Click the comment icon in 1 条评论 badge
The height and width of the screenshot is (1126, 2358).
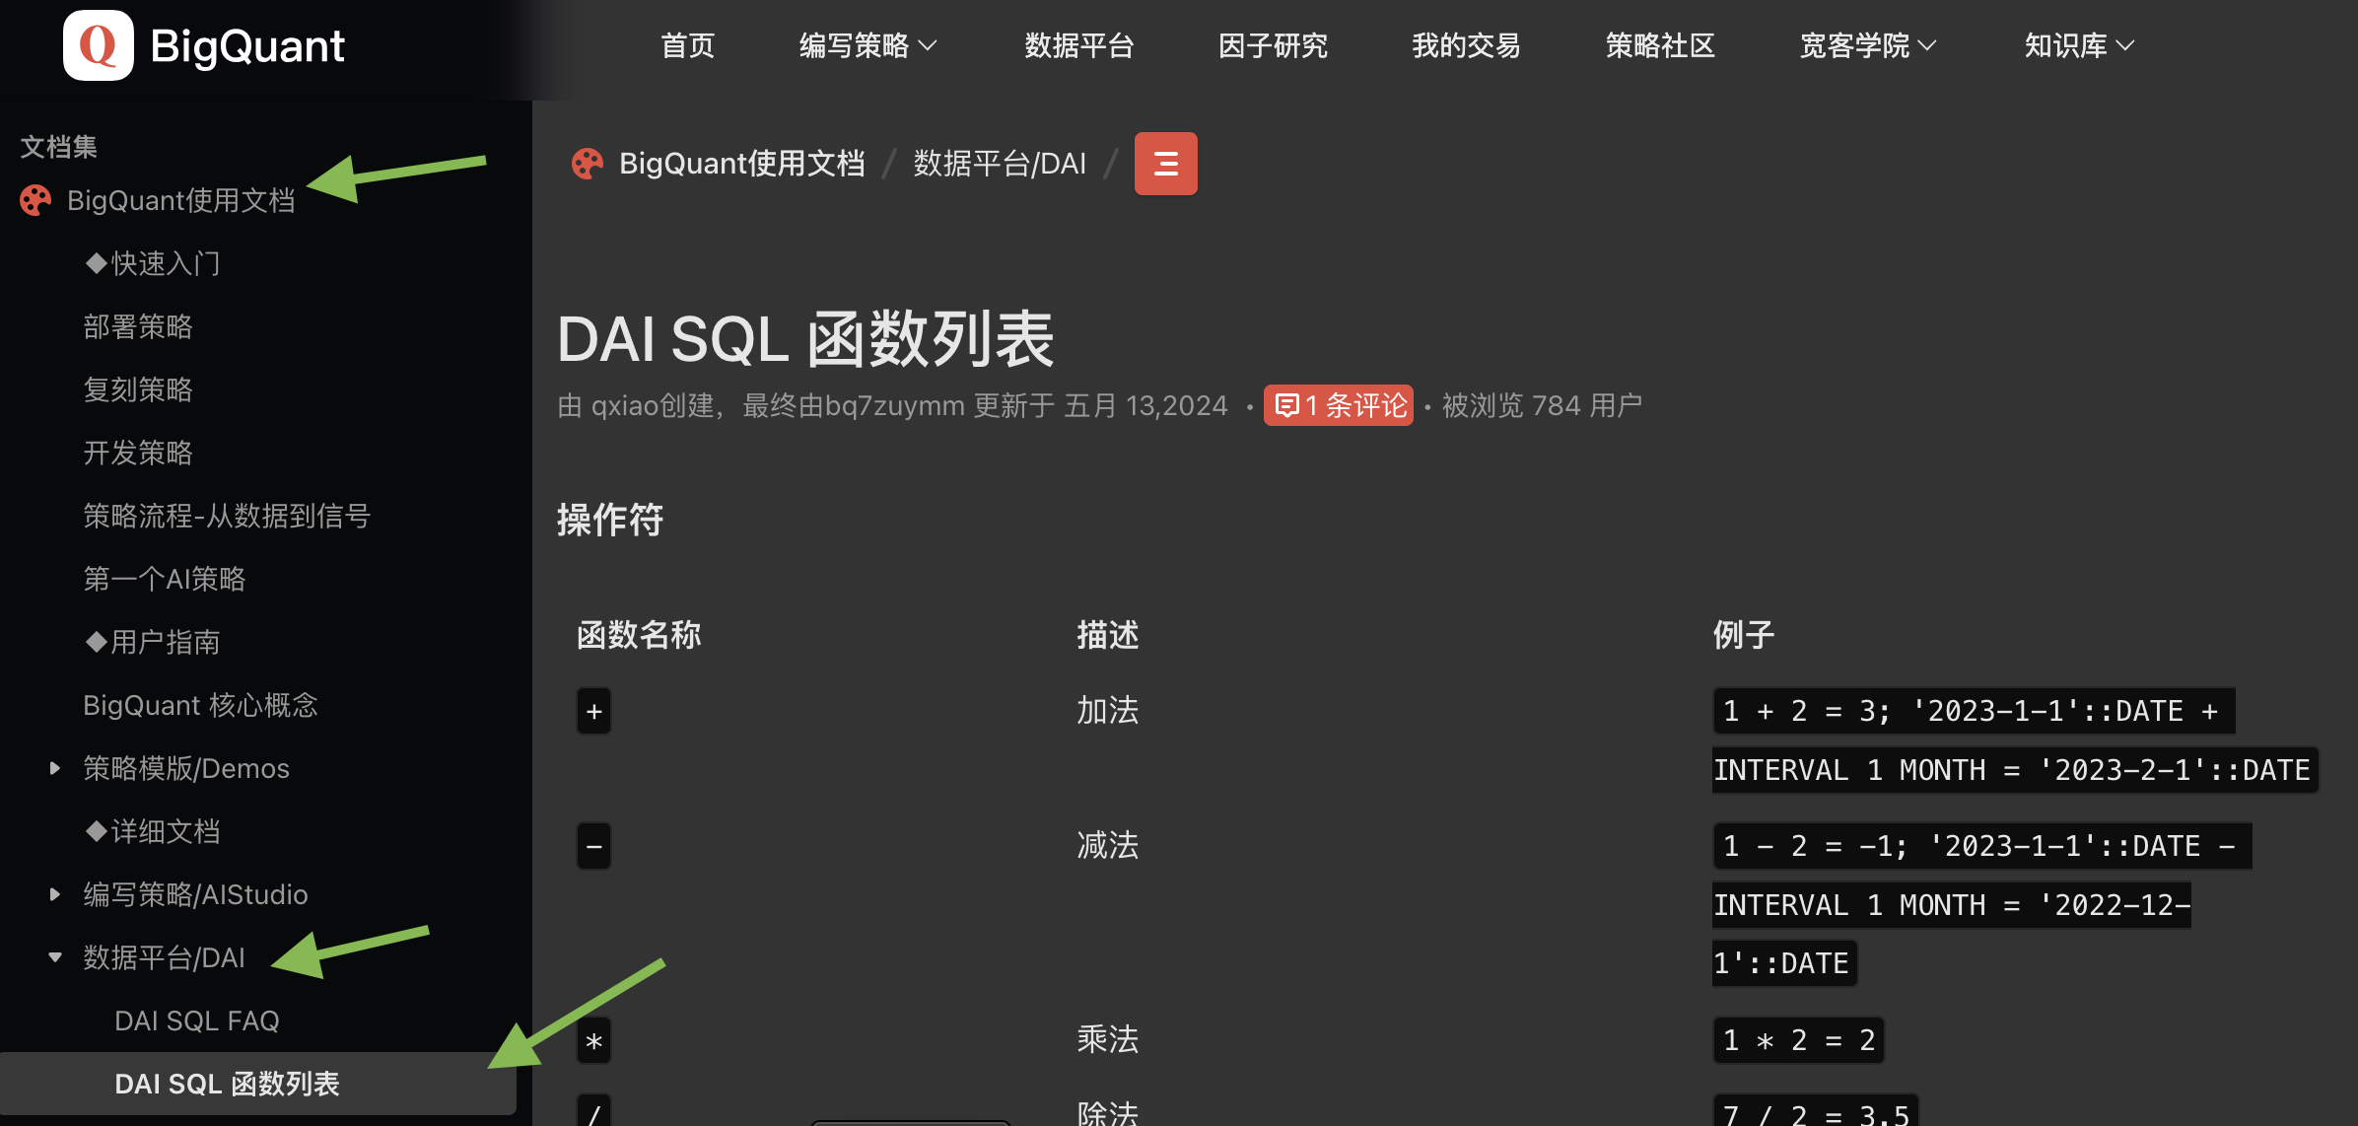click(1286, 405)
